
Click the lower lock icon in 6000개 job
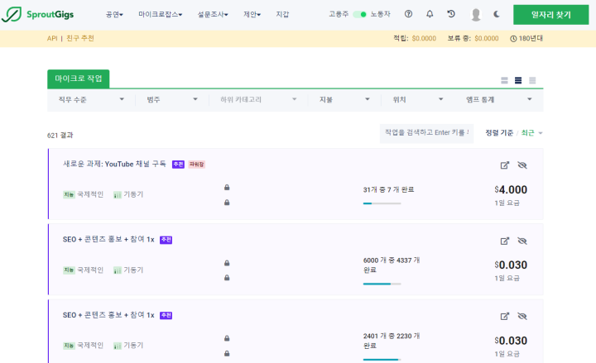pyautogui.click(x=227, y=278)
